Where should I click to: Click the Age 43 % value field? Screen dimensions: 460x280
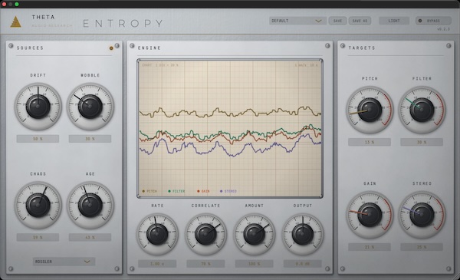pyautogui.click(x=90, y=238)
